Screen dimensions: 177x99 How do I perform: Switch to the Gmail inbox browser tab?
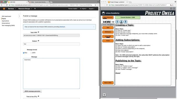39,2
